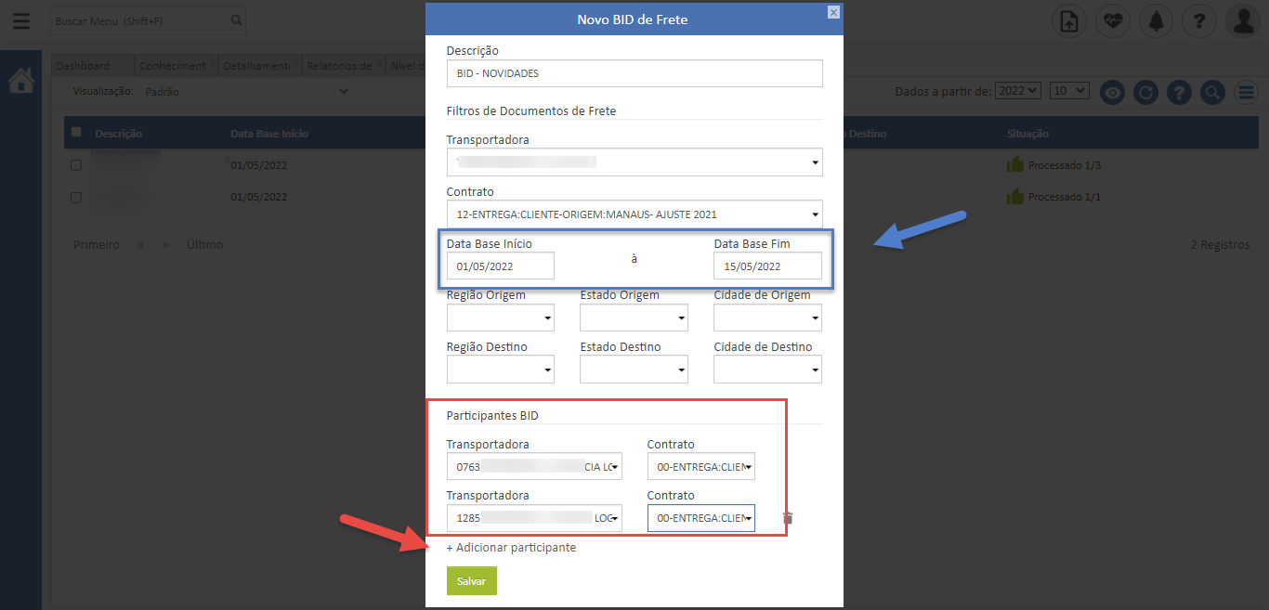Open the hamburger menu icon
Viewport: 1269px width, 610px height.
[x=20, y=20]
